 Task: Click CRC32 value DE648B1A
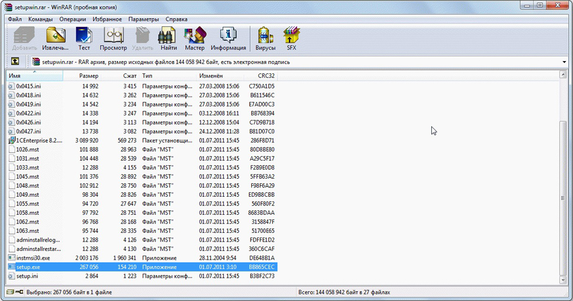point(262,258)
